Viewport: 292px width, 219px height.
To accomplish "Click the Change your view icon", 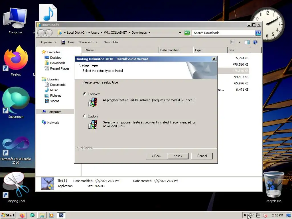I will coord(232,42).
